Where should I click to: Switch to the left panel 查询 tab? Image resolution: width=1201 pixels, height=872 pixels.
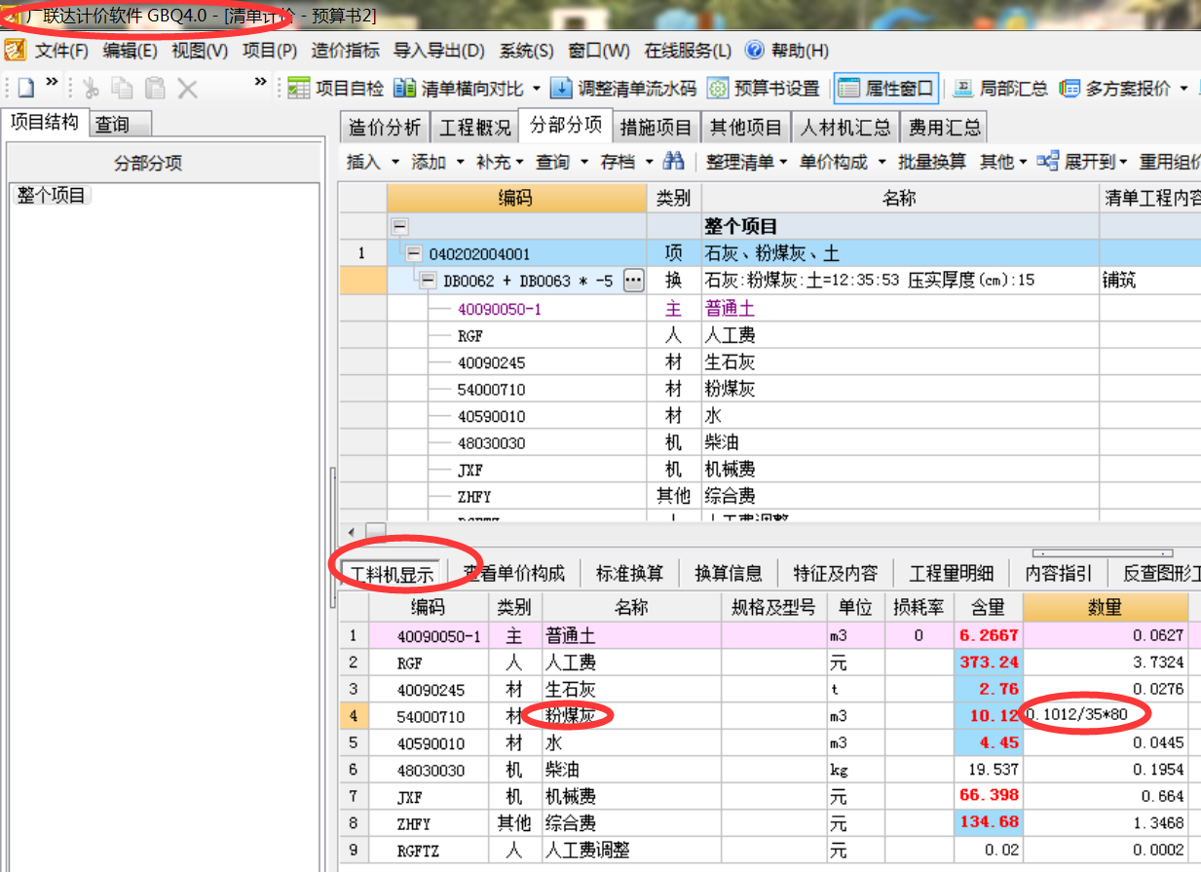point(121,125)
